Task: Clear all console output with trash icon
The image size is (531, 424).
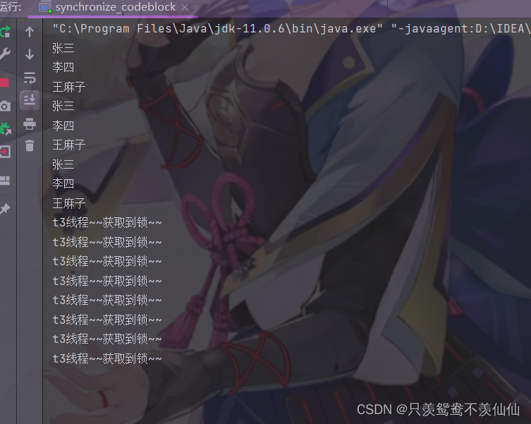Action: (30, 146)
